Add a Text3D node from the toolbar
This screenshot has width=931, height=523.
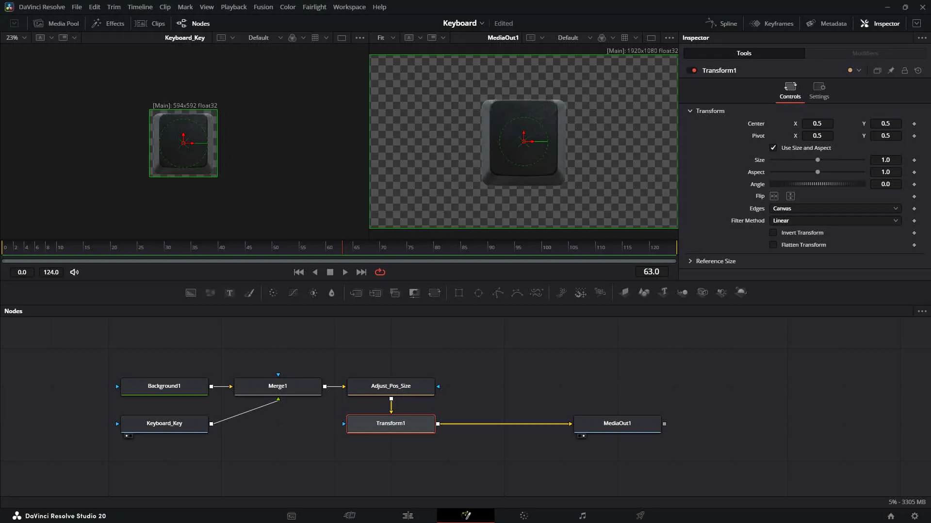click(x=663, y=292)
